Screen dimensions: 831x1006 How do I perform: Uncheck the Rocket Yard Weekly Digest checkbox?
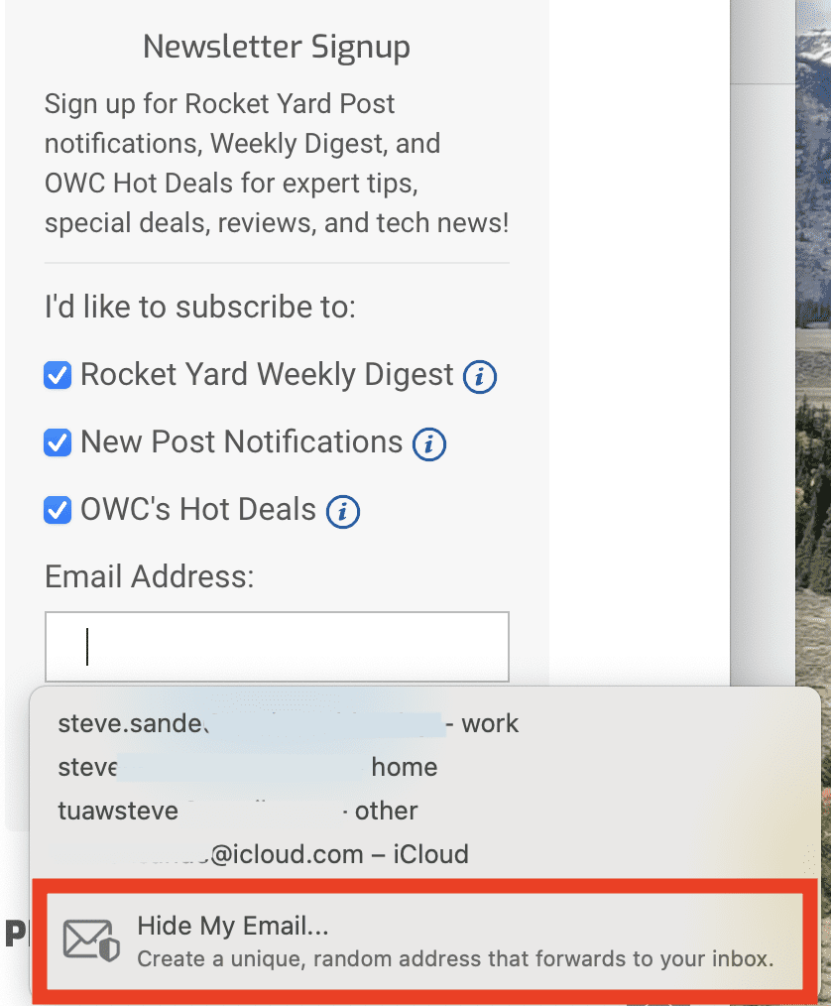coord(58,376)
